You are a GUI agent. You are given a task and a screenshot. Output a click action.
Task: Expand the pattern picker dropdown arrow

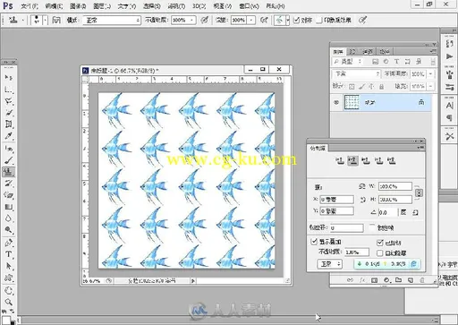[288, 20]
